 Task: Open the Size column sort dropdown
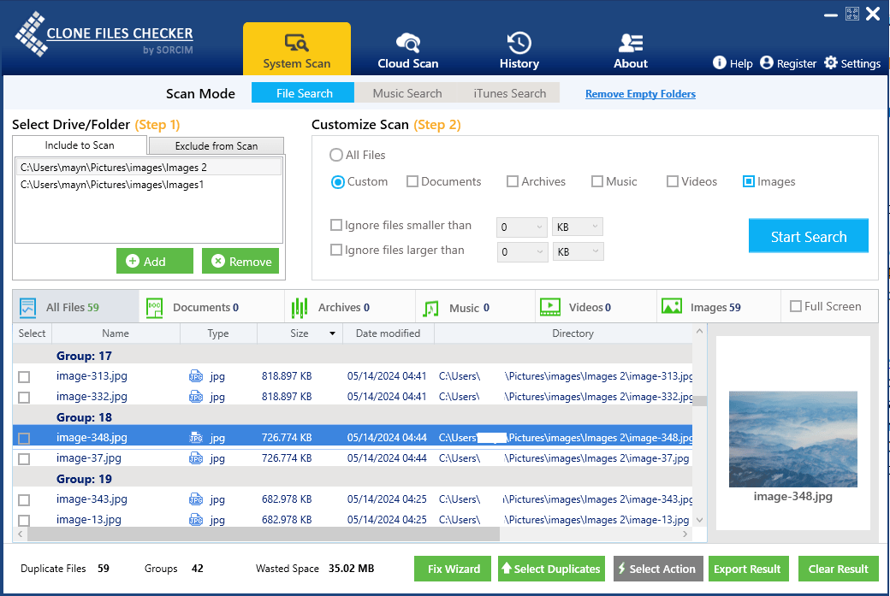pyautogui.click(x=333, y=333)
